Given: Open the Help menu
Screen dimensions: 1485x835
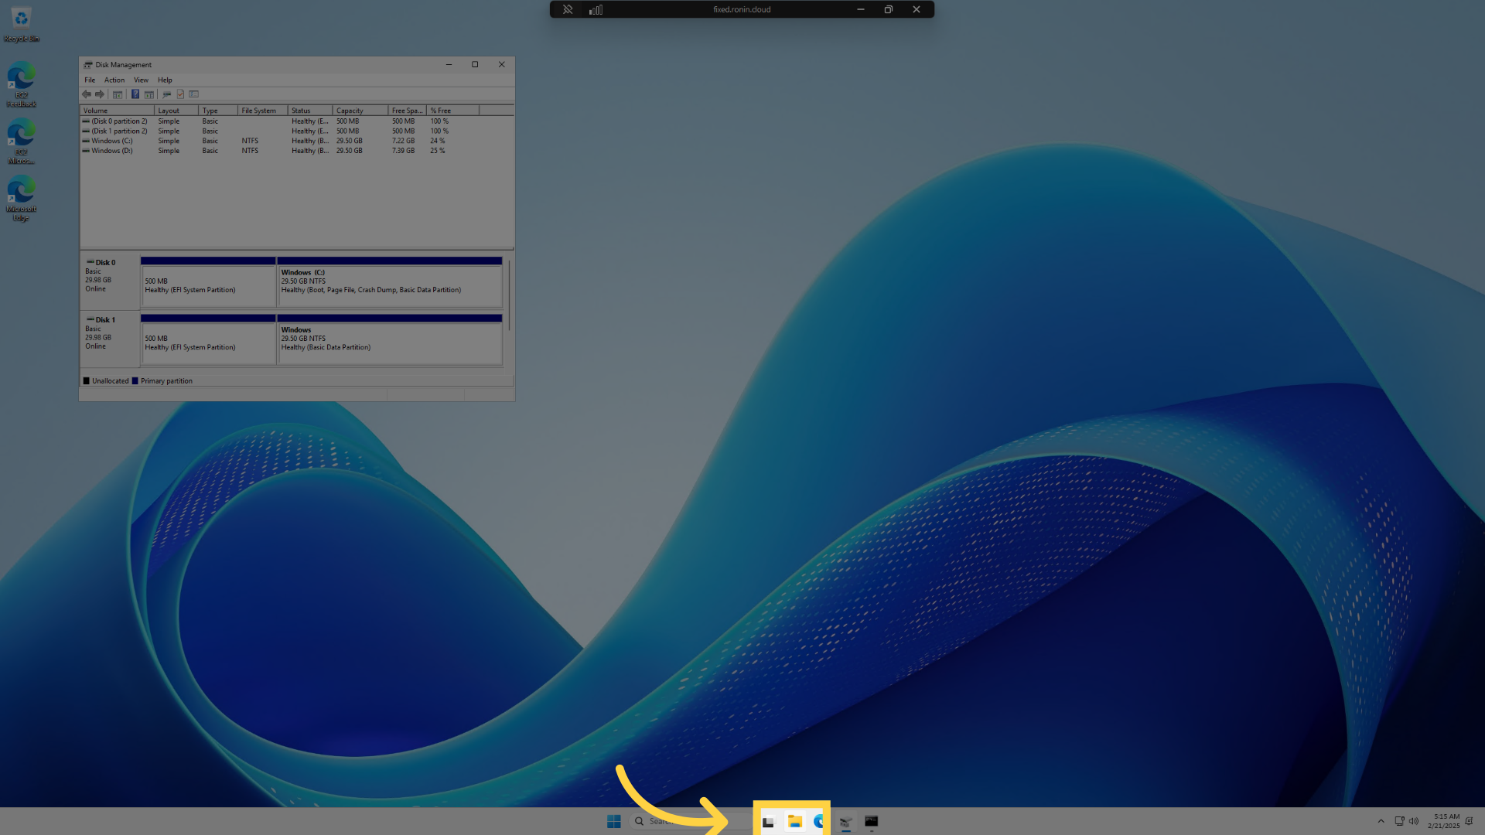Looking at the screenshot, I should (165, 80).
